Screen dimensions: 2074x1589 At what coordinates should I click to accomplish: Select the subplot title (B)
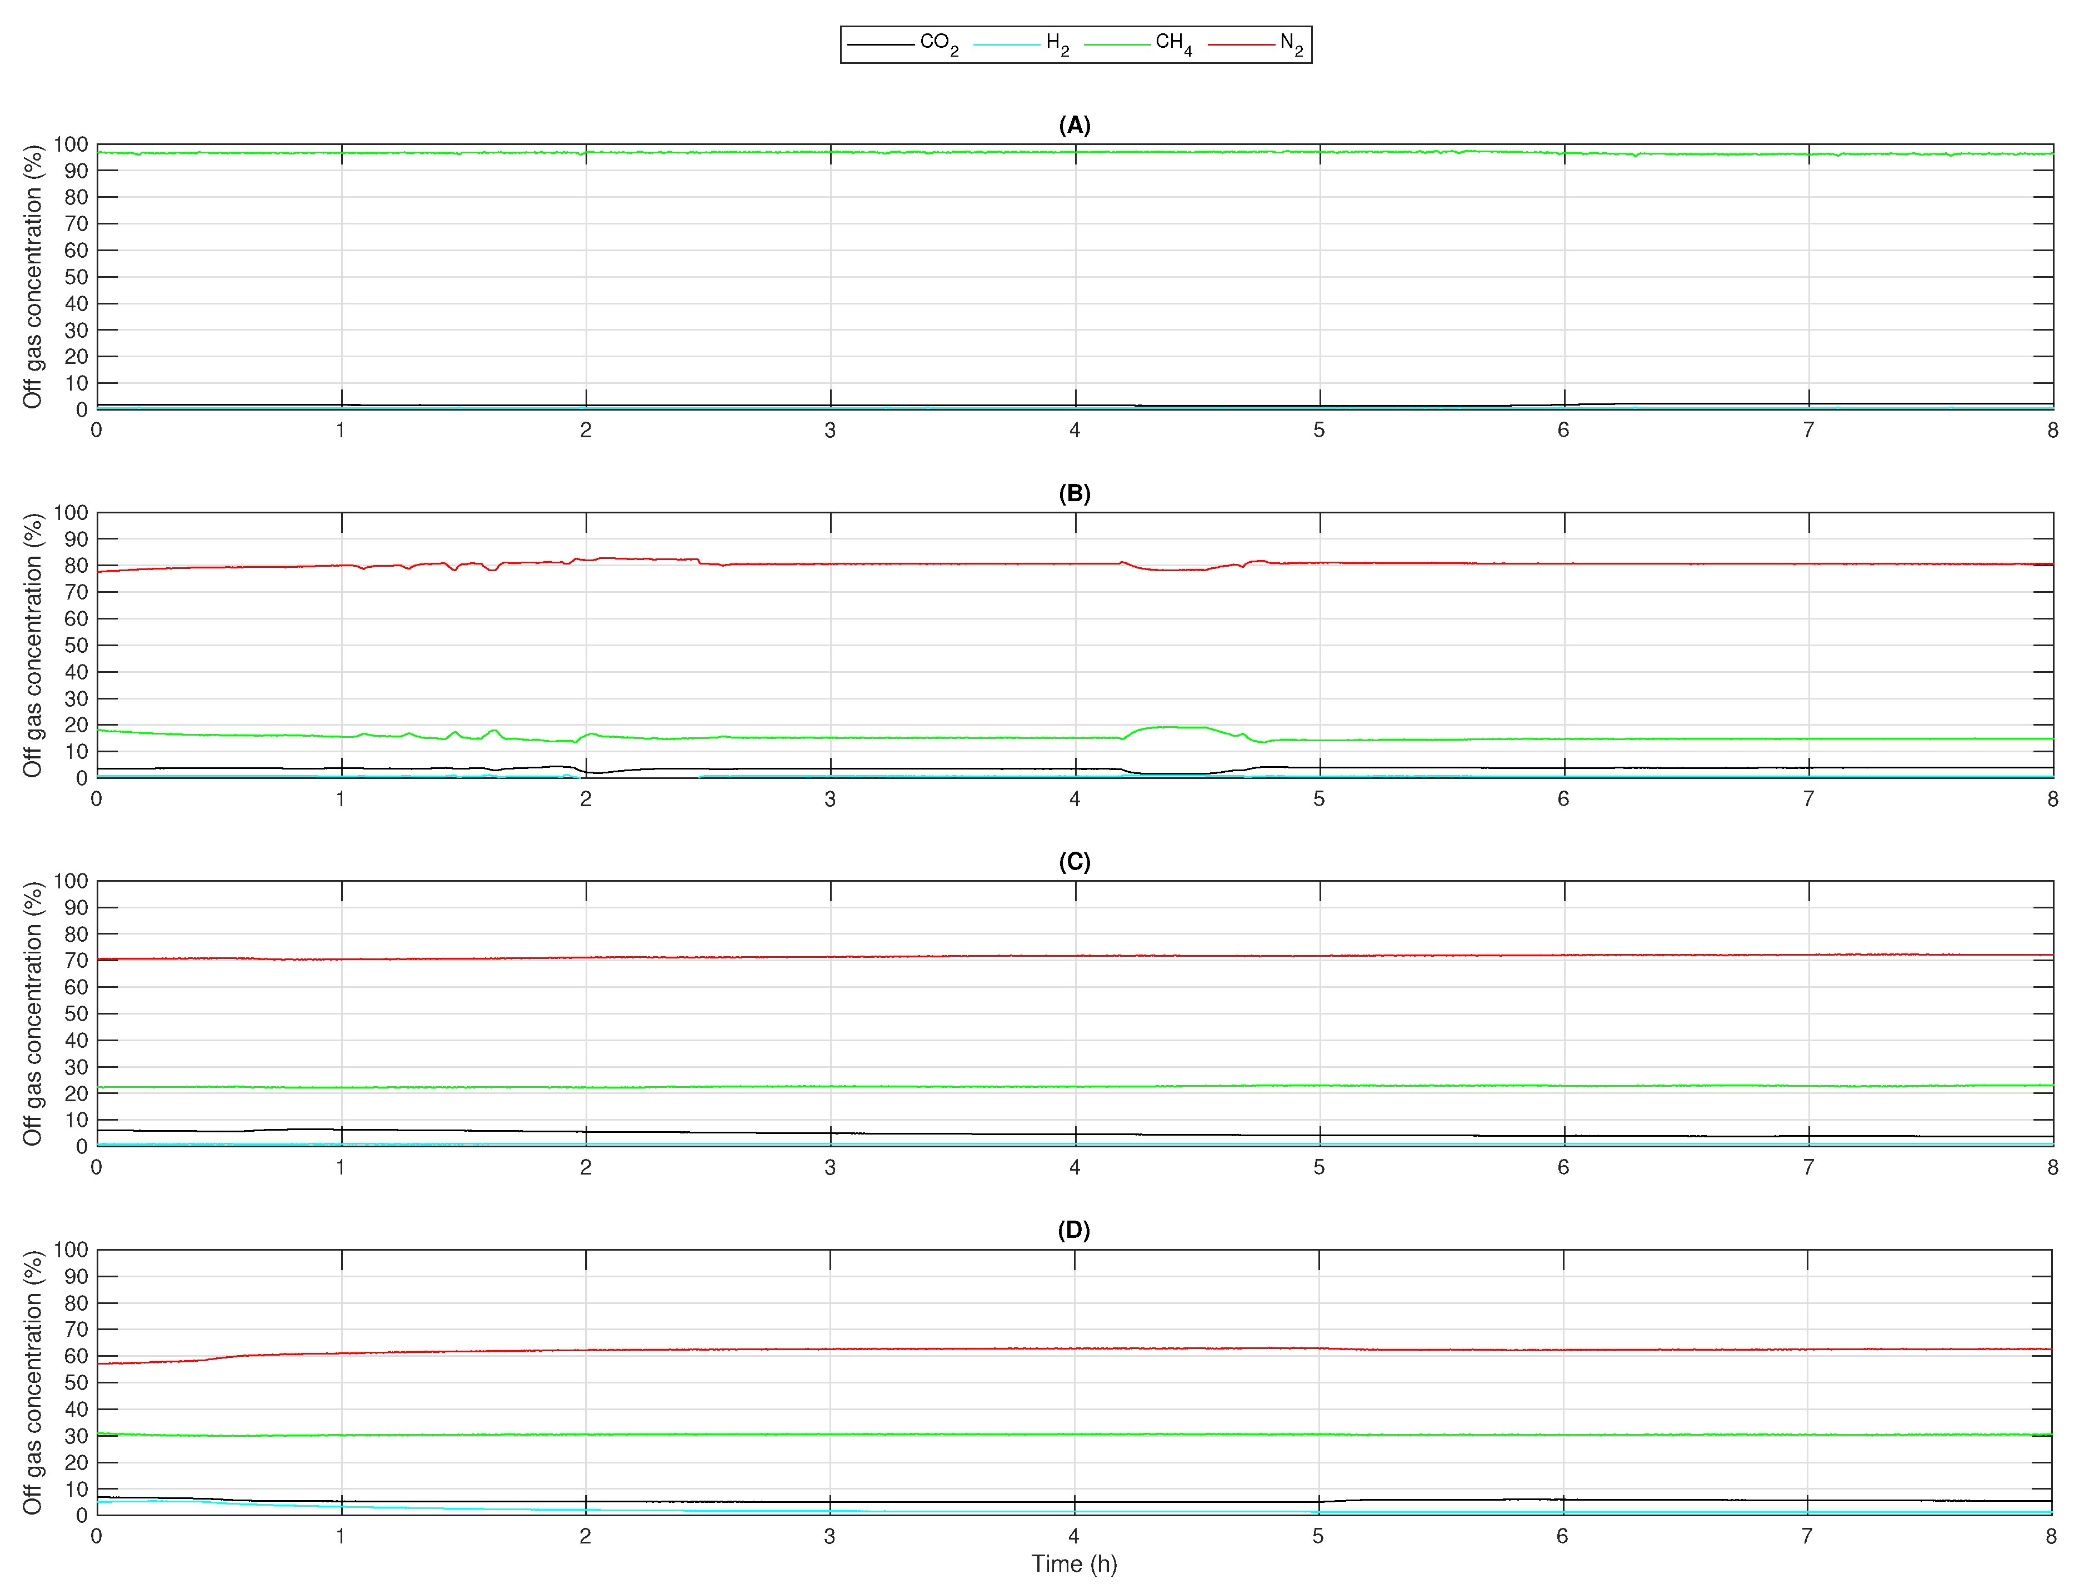click(1075, 494)
